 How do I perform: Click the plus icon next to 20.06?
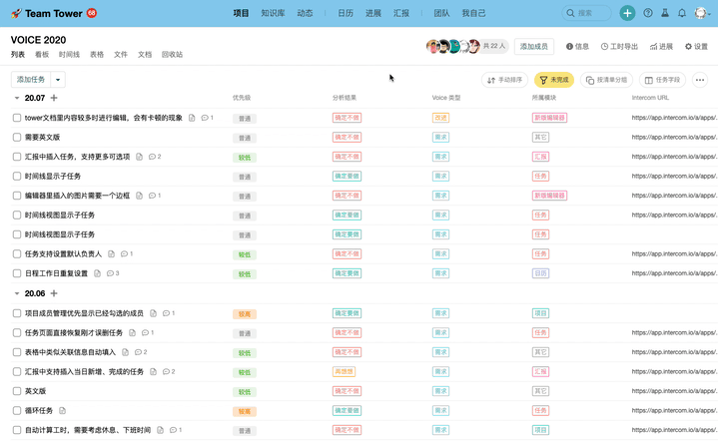54,293
